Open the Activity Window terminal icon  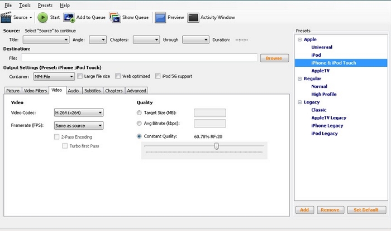point(193,17)
